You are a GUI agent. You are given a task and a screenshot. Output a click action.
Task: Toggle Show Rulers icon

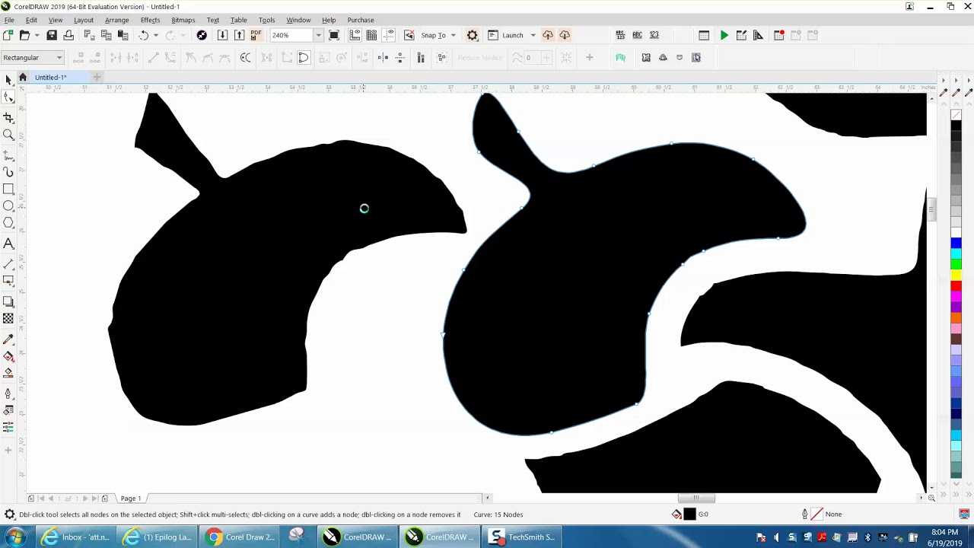coord(355,35)
